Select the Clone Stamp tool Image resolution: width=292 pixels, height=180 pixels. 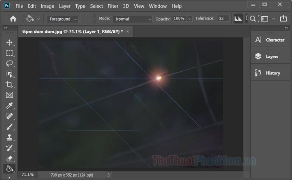click(9, 137)
